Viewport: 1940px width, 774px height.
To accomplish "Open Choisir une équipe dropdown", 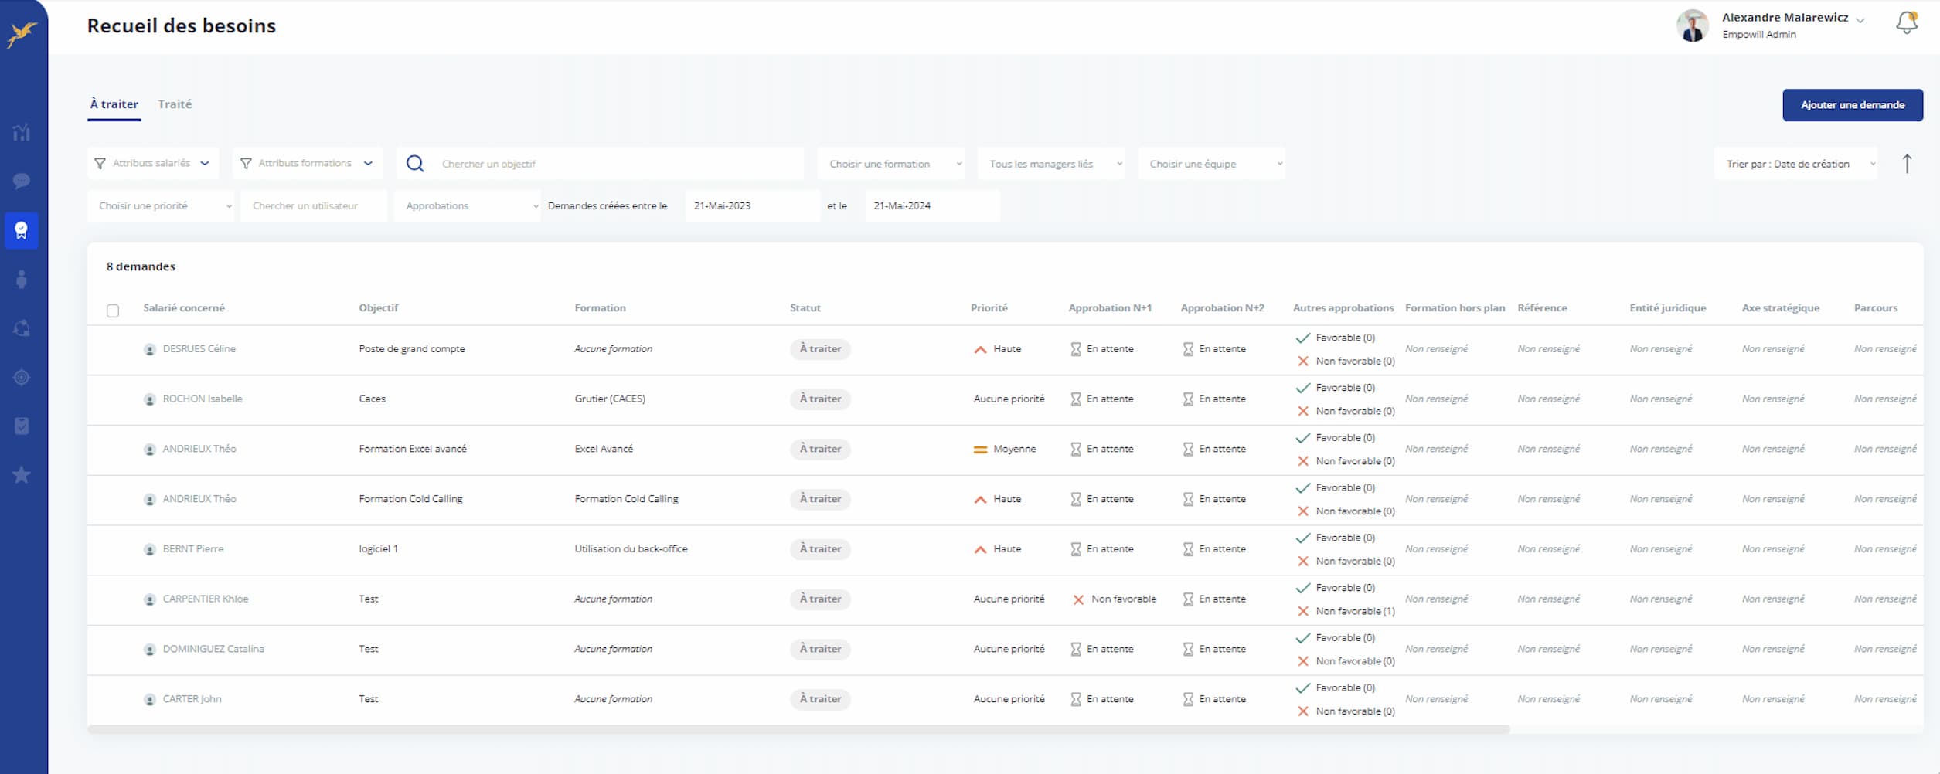I will 1212,164.
